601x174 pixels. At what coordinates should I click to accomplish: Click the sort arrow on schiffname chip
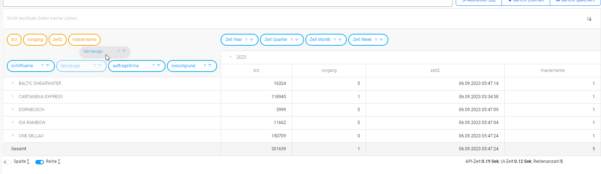[x=43, y=66]
